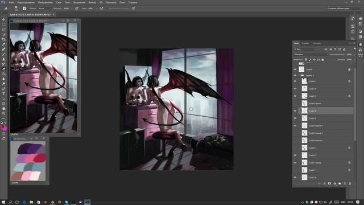Open the Изображение menu
This screenshot has width=364, height=205.
click(x=45, y=2)
